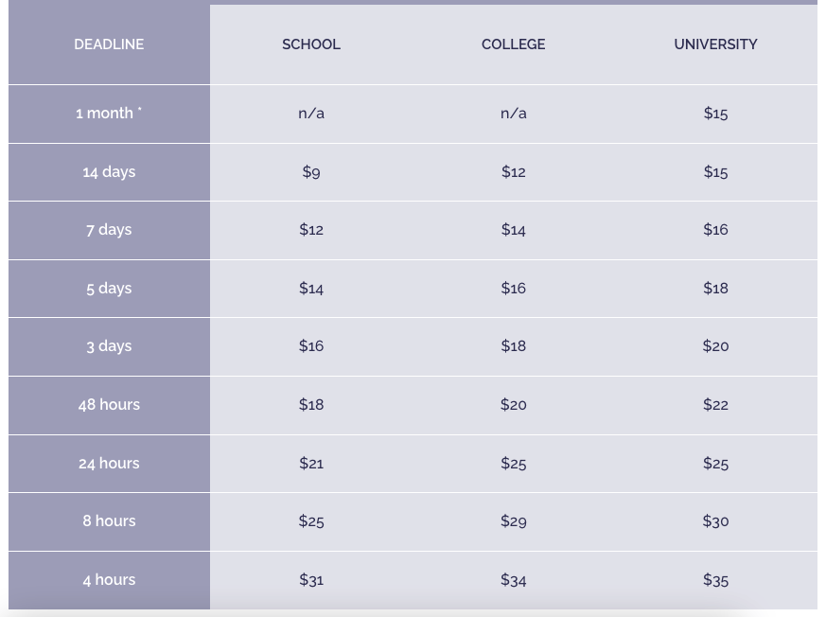Choose the $18 University price for 5 days

(x=715, y=289)
